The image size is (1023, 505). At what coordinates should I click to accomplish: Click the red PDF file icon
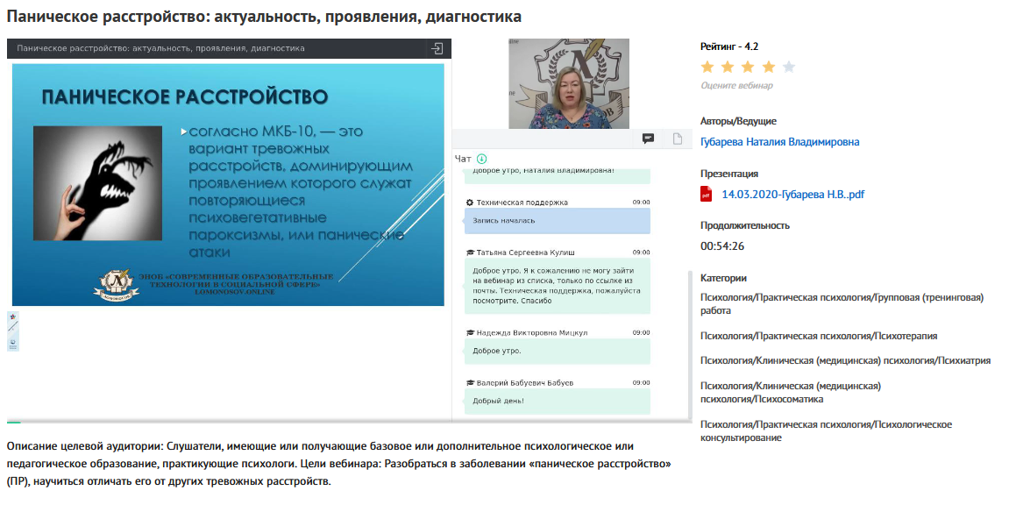(707, 195)
